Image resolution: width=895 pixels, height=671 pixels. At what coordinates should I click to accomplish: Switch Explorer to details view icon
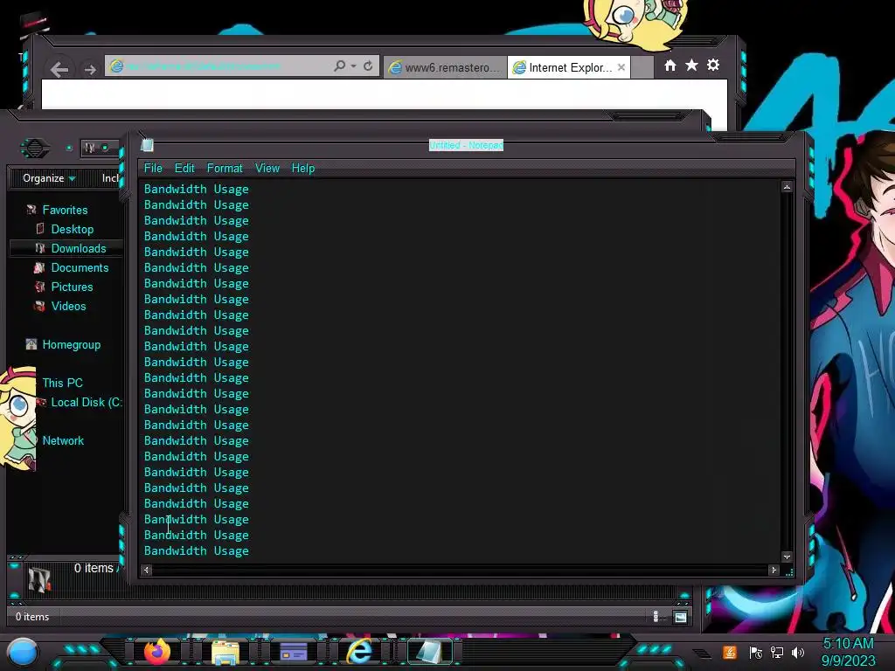[656, 616]
